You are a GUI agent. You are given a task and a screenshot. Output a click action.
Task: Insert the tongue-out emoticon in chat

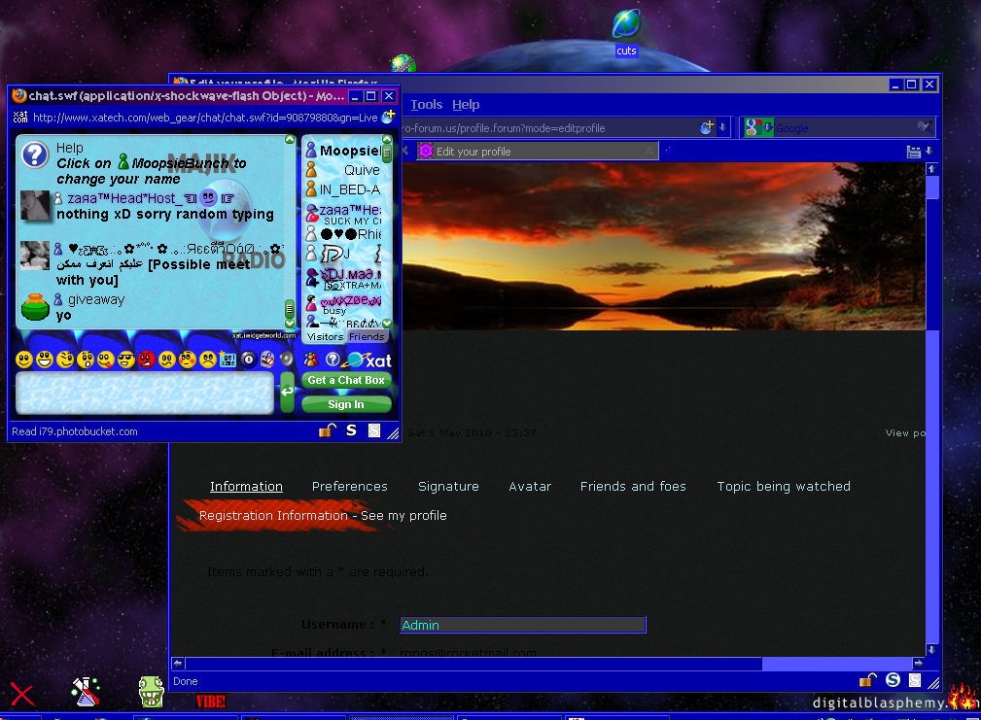click(x=106, y=360)
